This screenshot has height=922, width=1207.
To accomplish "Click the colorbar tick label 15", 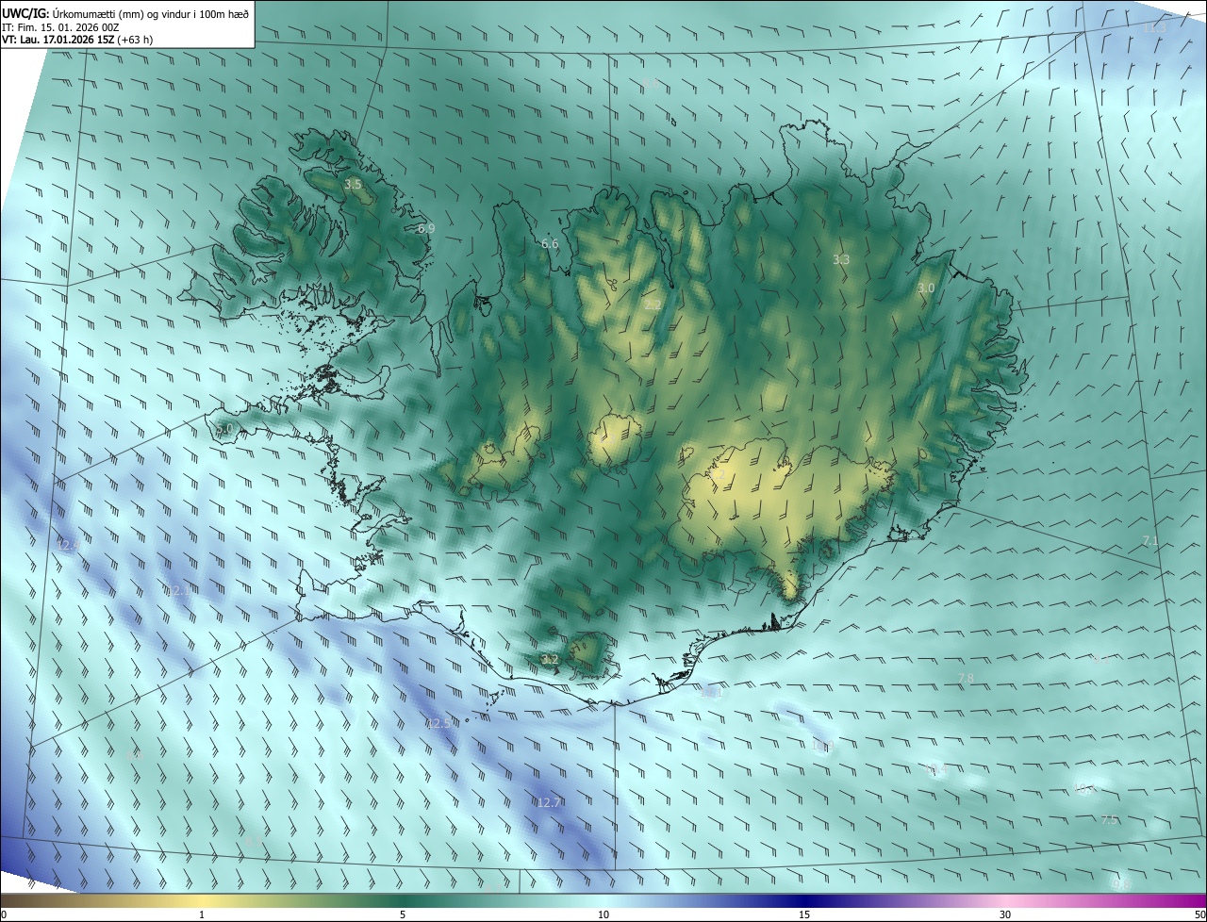I will [x=804, y=915].
